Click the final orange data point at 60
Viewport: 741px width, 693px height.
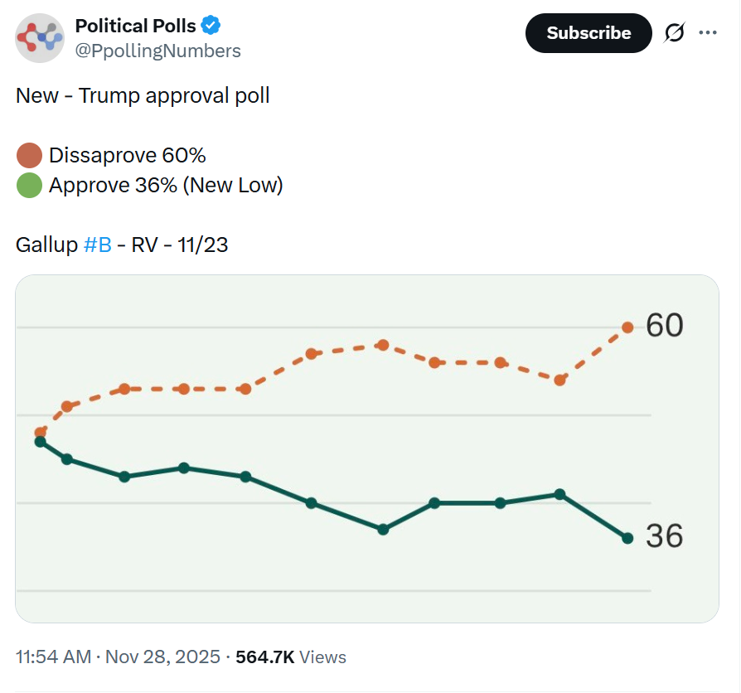[627, 327]
